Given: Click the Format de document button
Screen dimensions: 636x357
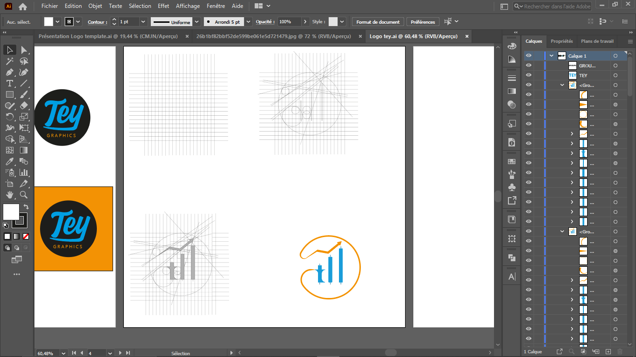Looking at the screenshot, I should tap(378, 22).
